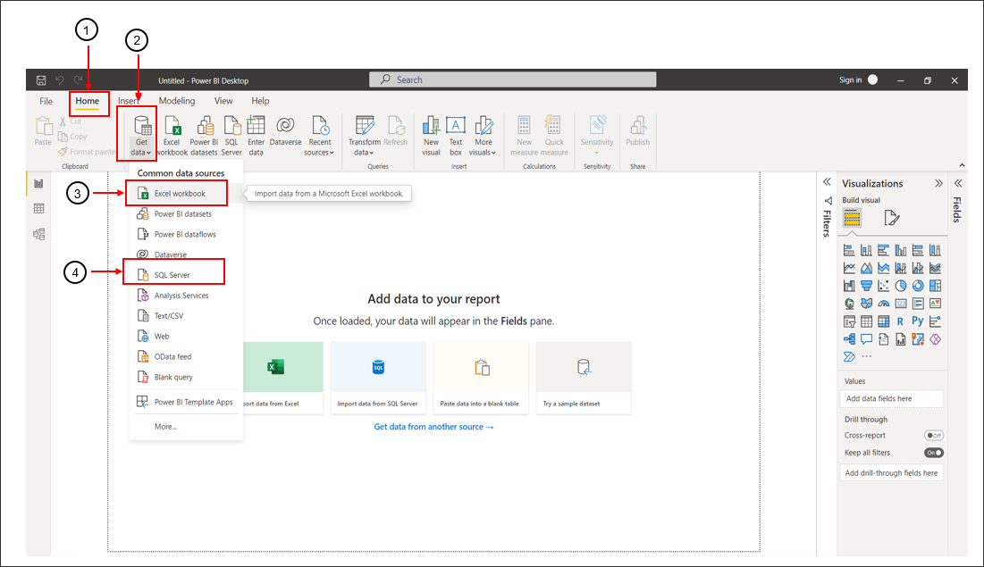The width and height of the screenshot is (984, 567).
Task: Click Try a sample dataset card
Action: (x=584, y=378)
